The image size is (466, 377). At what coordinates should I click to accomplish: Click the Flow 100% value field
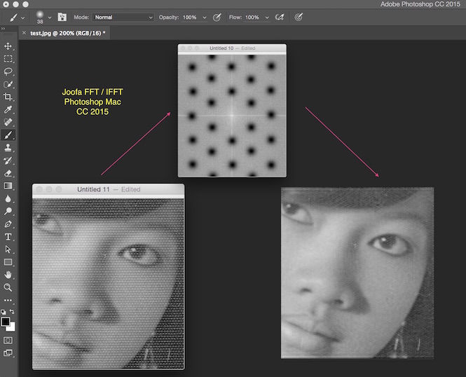pyautogui.click(x=252, y=18)
